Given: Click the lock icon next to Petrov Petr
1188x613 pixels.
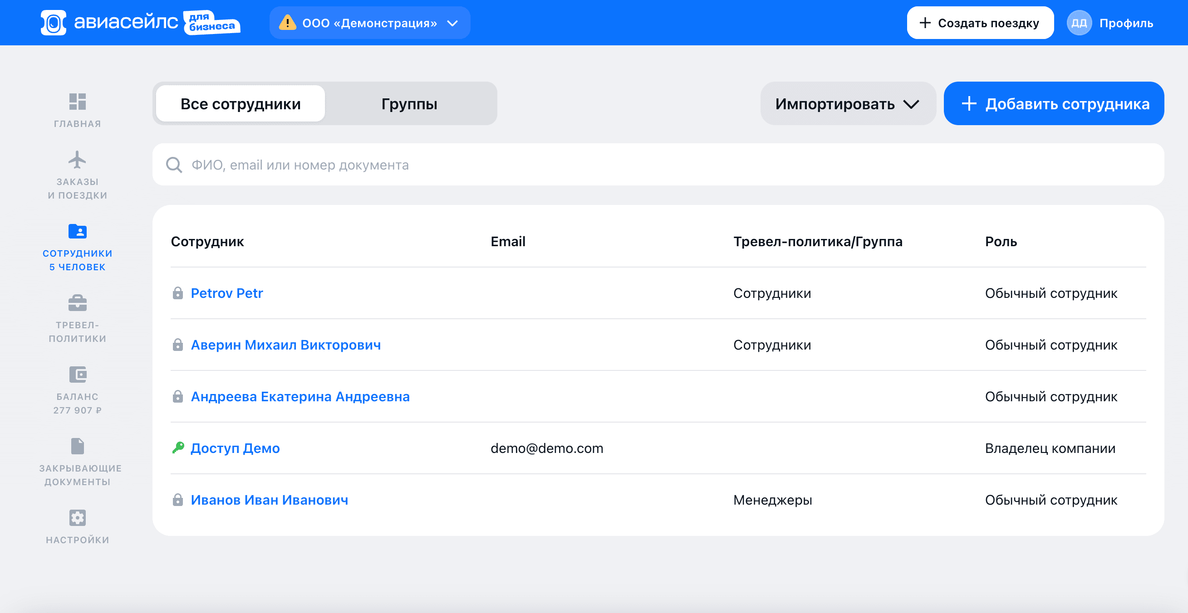Looking at the screenshot, I should [178, 293].
